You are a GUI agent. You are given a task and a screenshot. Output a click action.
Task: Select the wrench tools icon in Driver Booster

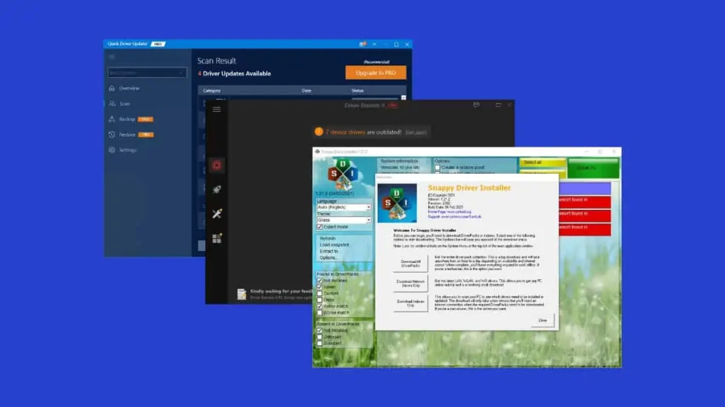click(217, 213)
